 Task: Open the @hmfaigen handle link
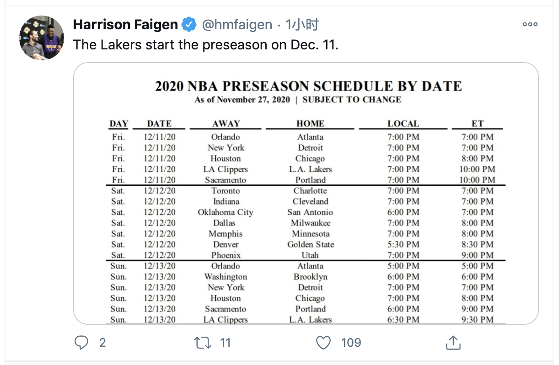point(237,25)
